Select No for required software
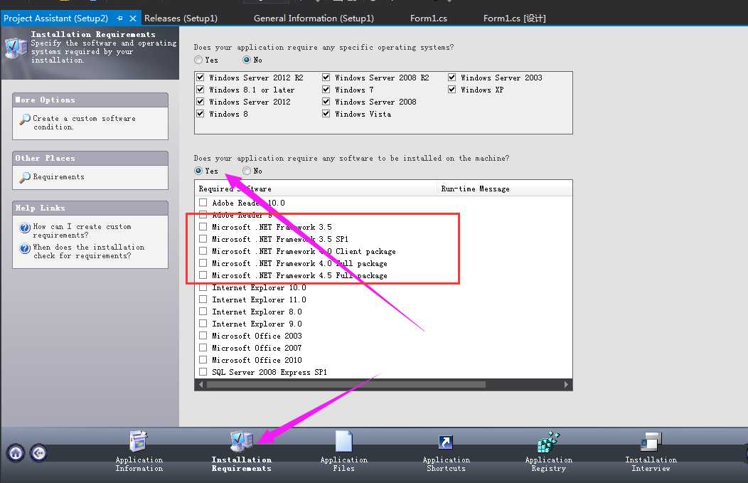This screenshot has width=748, height=483. click(247, 171)
